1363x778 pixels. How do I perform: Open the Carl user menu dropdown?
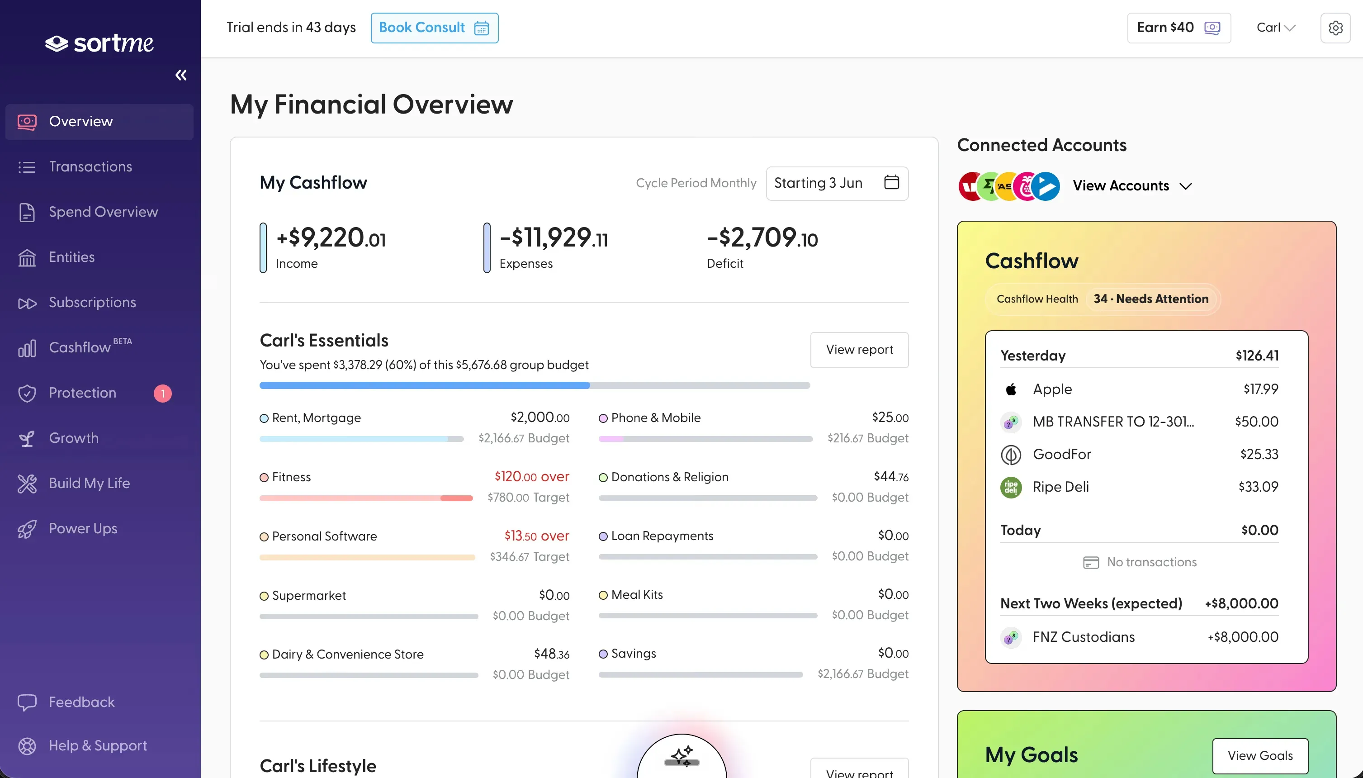(x=1276, y=28)
